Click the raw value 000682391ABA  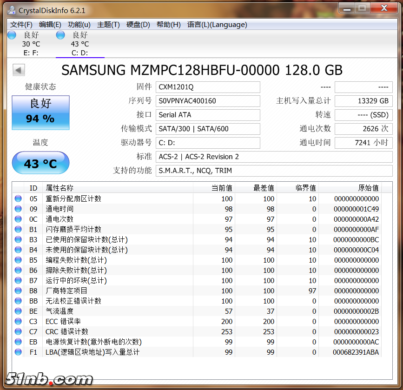356,352
